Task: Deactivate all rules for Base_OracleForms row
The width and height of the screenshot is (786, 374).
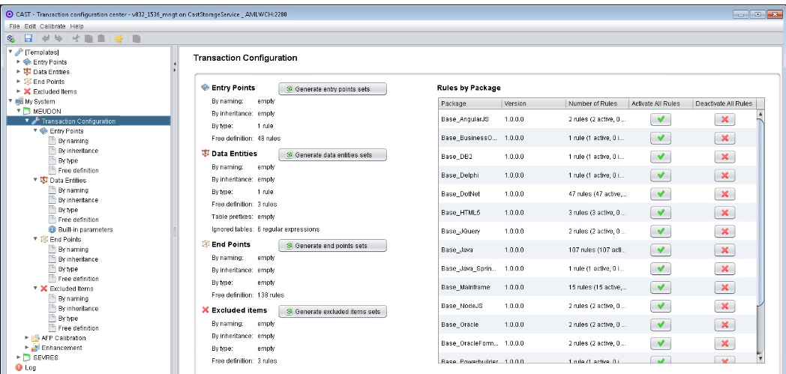Action: tap(724, 343)
